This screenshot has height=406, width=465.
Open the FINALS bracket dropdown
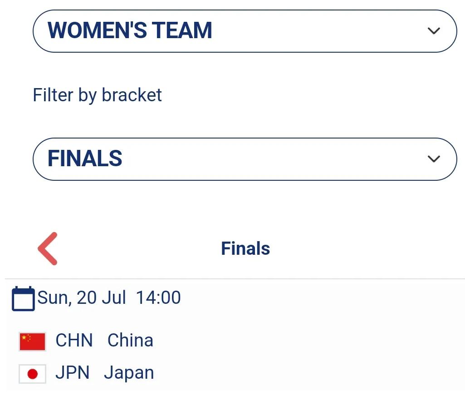(x=245, y=159)
